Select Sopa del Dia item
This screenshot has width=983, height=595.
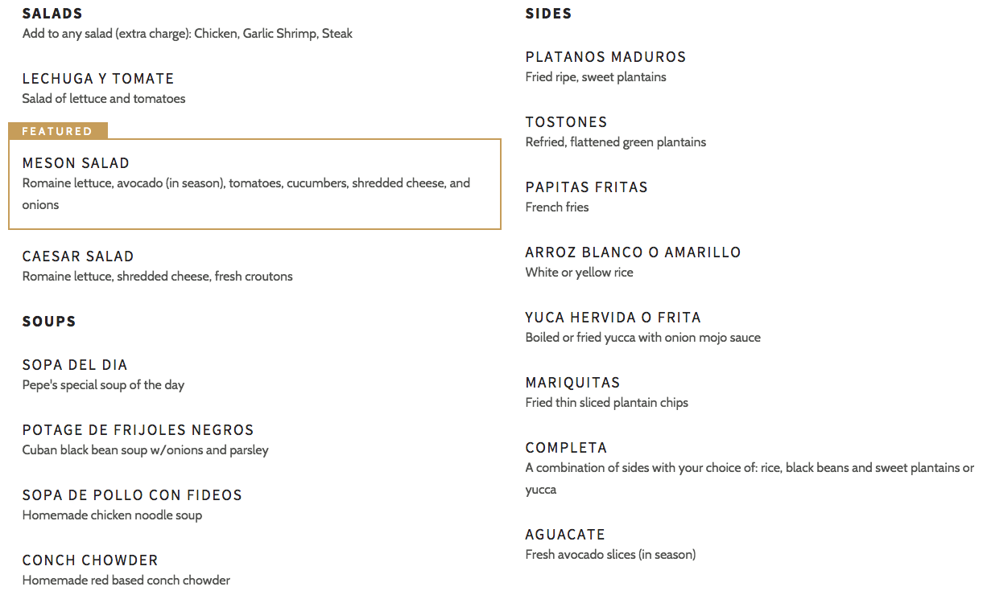click(75, 365)
